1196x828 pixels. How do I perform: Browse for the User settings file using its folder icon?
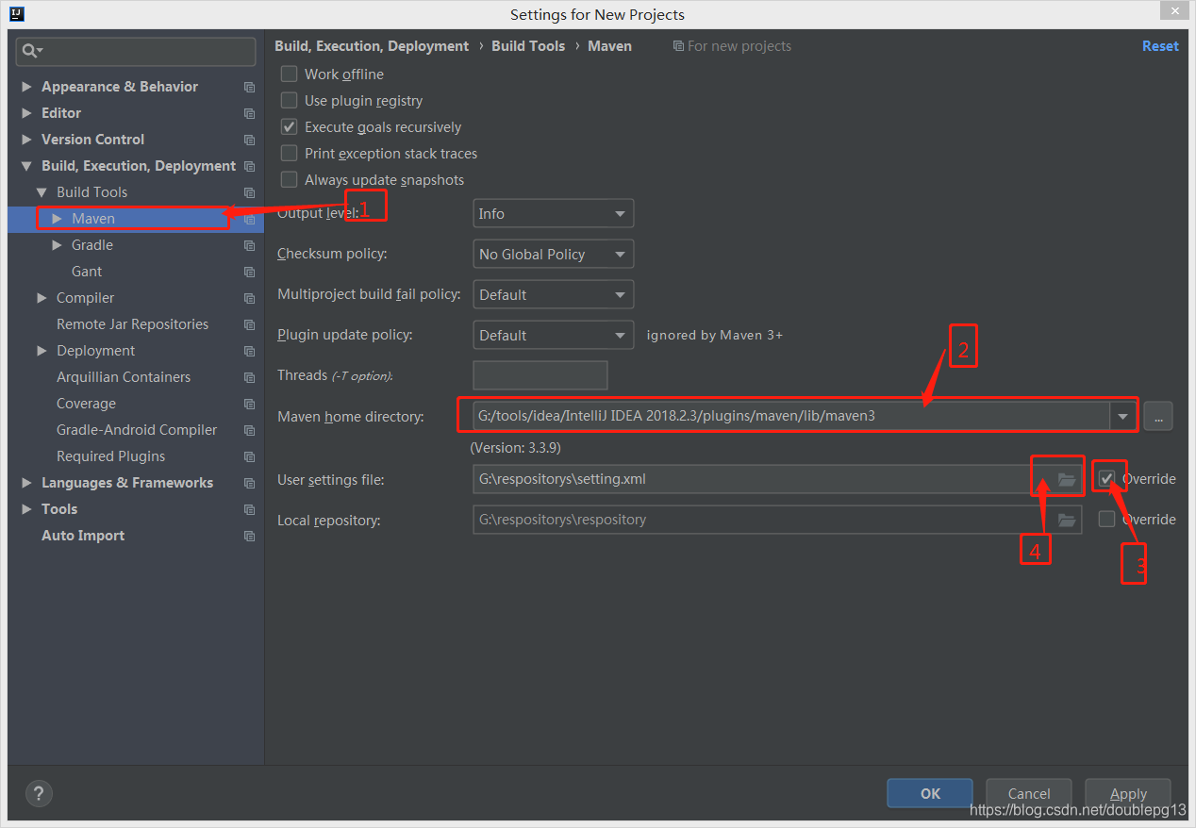click(x=1067, y=479)
